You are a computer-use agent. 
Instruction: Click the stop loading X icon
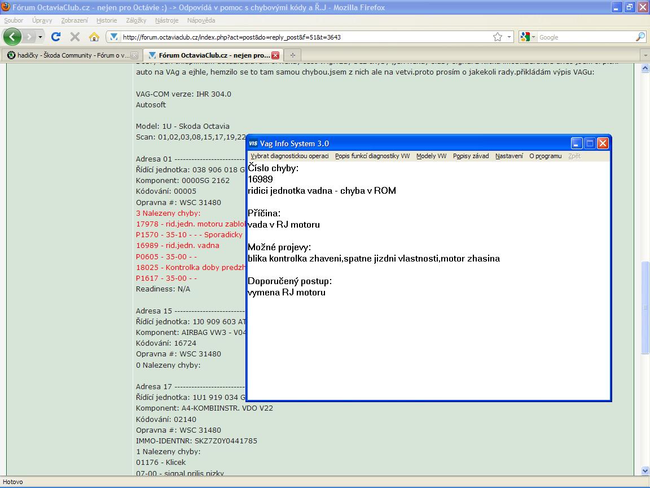(x=74, y=37)
